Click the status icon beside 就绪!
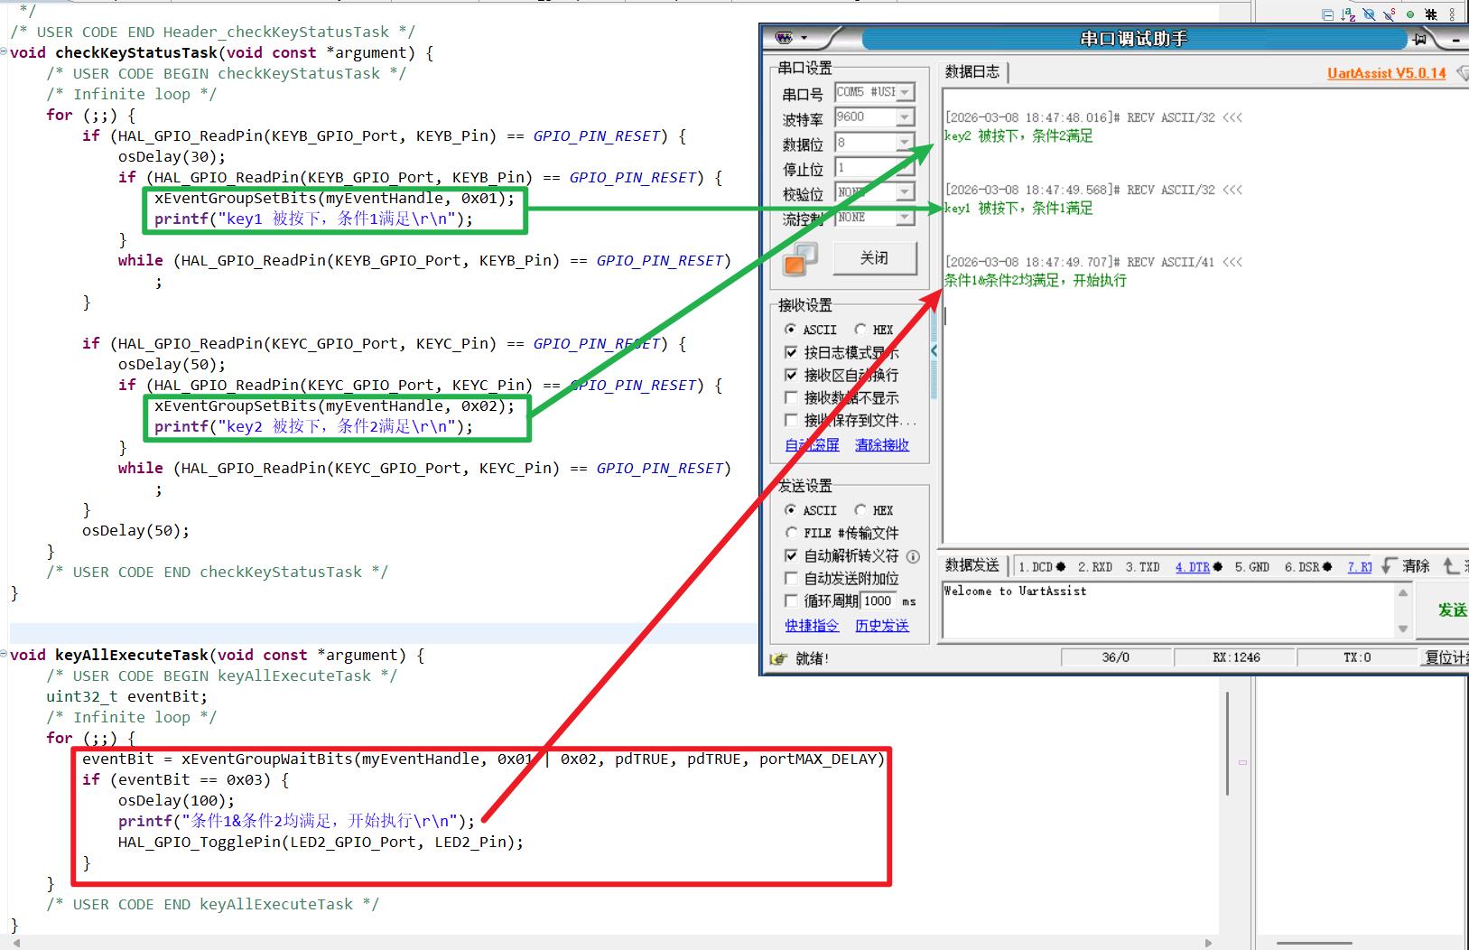Image resolution: width=1469 pixels, height=950 pixels. pyautogui.click(x=778, y=658)
